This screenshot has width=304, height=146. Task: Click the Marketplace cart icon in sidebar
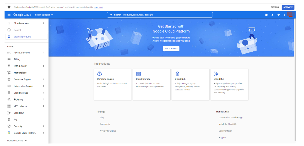[9, 73]
